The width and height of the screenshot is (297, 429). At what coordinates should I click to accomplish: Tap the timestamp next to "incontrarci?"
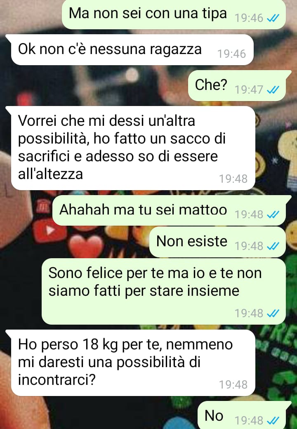point(233,385)
